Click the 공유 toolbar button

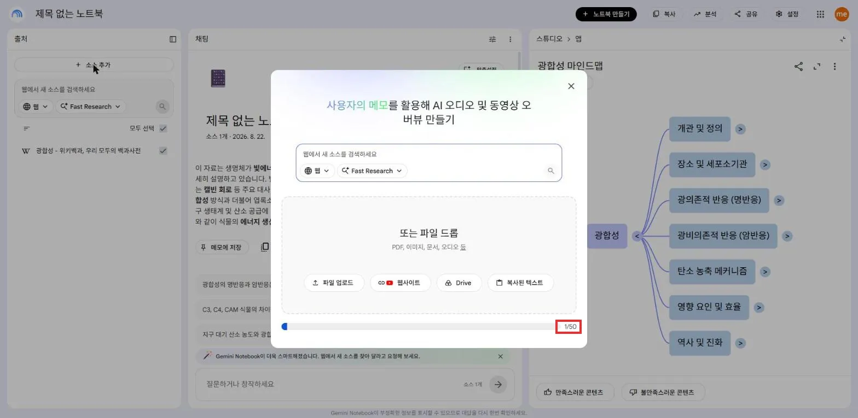pos(746,14)
